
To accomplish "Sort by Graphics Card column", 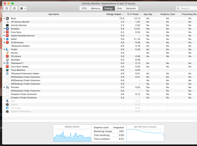I will click(x=168, y=14).
